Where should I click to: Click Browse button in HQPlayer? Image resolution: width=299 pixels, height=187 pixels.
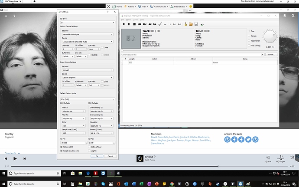(271, 55)
